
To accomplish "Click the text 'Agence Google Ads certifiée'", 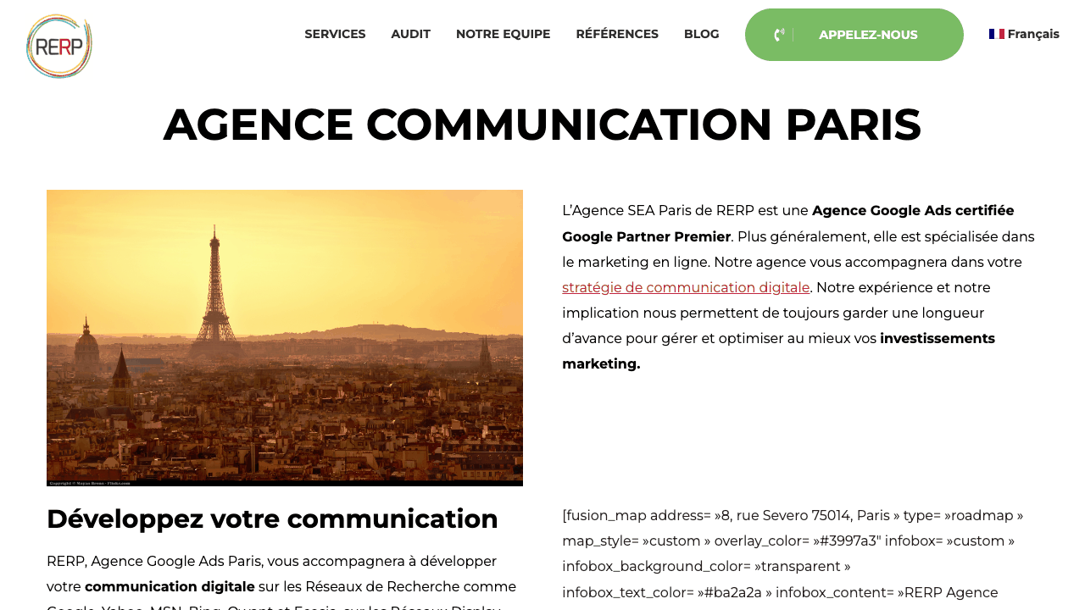I will click(x=913, y=210).
